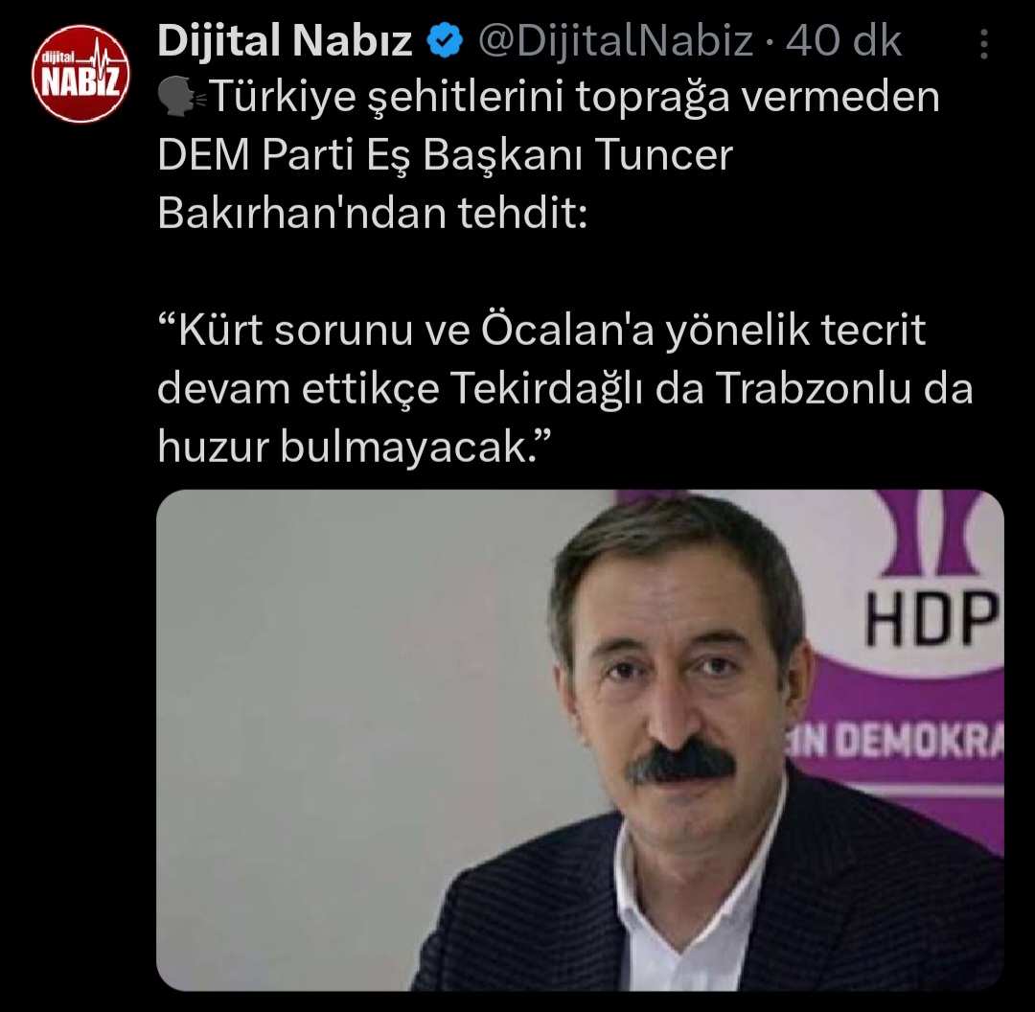Click the 40 dk timestamp
This screenshot has width=1035, height=1012.
tap(843, 41)
